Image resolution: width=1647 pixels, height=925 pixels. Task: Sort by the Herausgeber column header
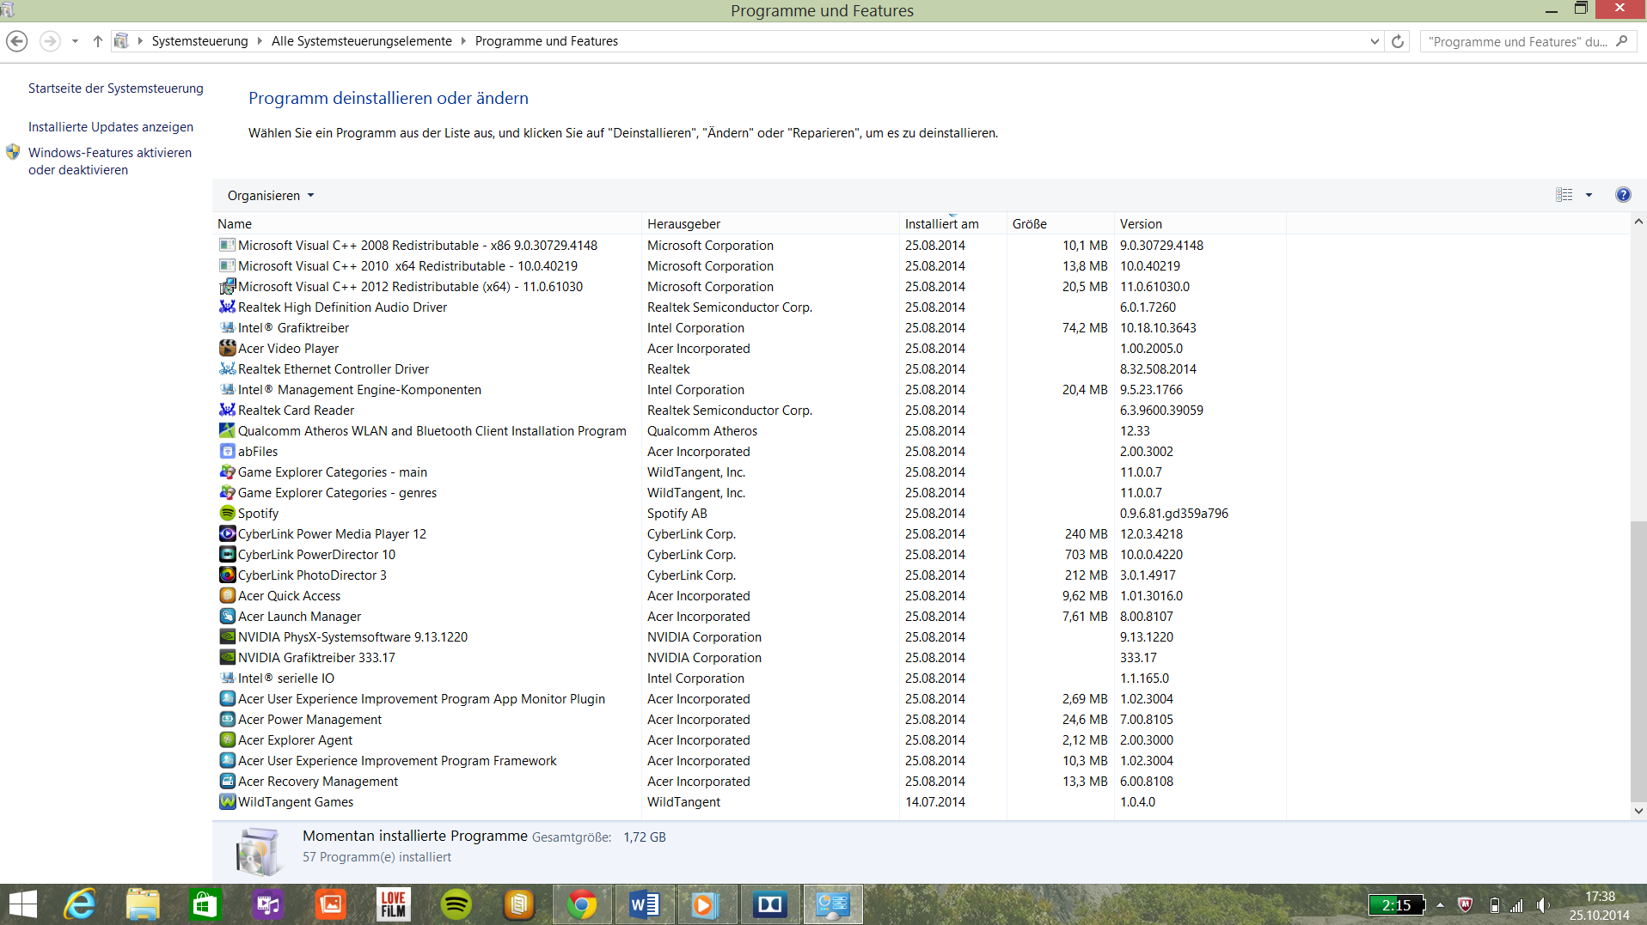coord(771,223)
